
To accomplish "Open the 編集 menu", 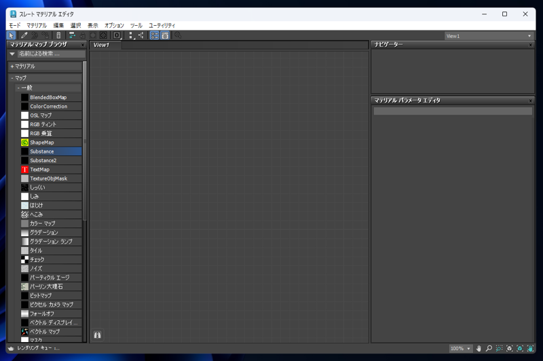I will [x=58, y=25].
